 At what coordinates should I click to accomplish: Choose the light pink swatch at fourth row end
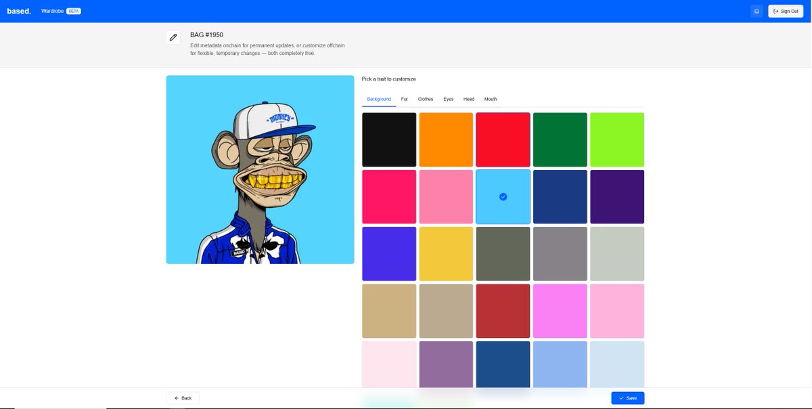[617, 311]
